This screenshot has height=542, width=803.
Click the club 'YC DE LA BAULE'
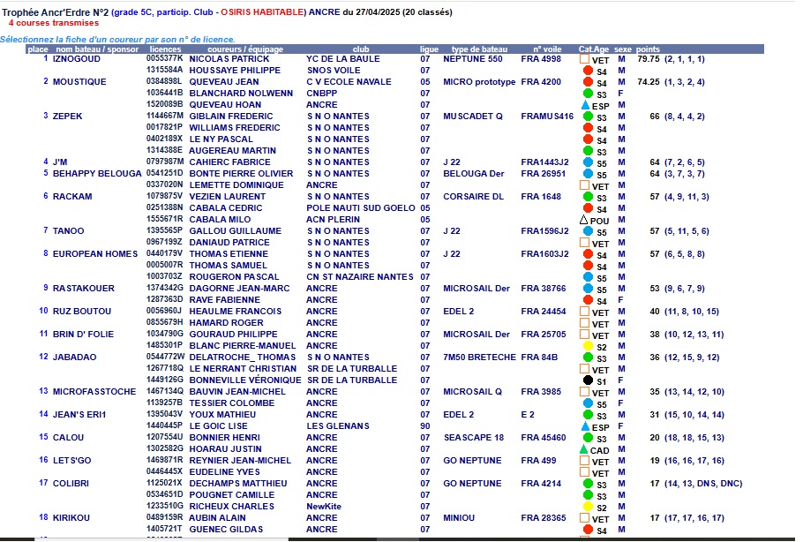pyautogui.click(x=343, y=59)
